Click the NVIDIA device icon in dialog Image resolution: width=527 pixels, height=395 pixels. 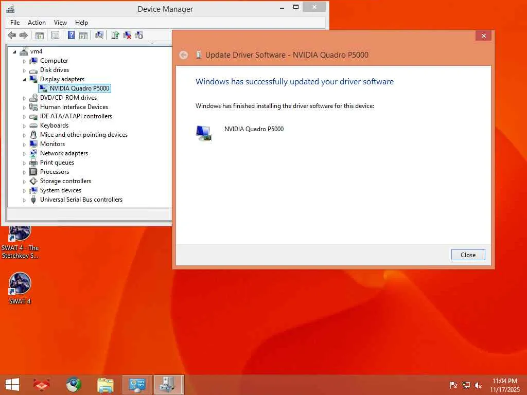coord(204,133)
